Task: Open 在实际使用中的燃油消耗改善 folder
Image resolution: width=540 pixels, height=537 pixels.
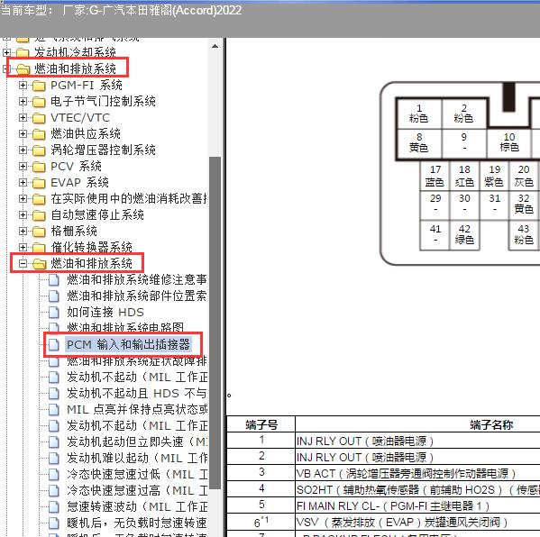Action: [129, 198]
